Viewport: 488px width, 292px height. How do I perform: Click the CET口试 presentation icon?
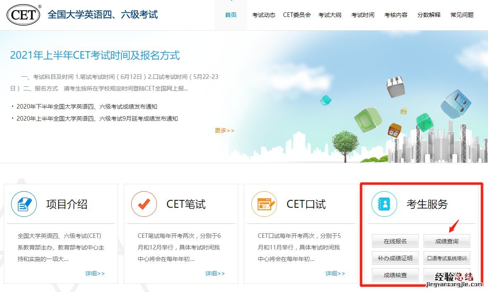pyautogui.click(x=264, y=204)
